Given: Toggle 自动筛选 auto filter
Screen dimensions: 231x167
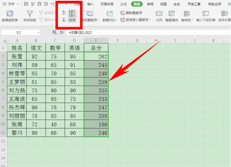Looking at the screenshot, I should pos(30,16).
